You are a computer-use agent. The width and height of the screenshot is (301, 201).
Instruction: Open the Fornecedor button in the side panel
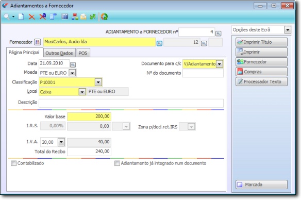[261, 62]
